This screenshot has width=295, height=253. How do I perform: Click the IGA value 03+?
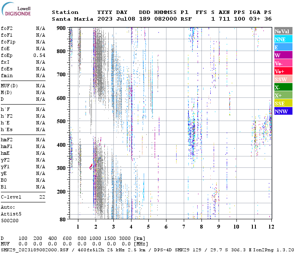255,19
